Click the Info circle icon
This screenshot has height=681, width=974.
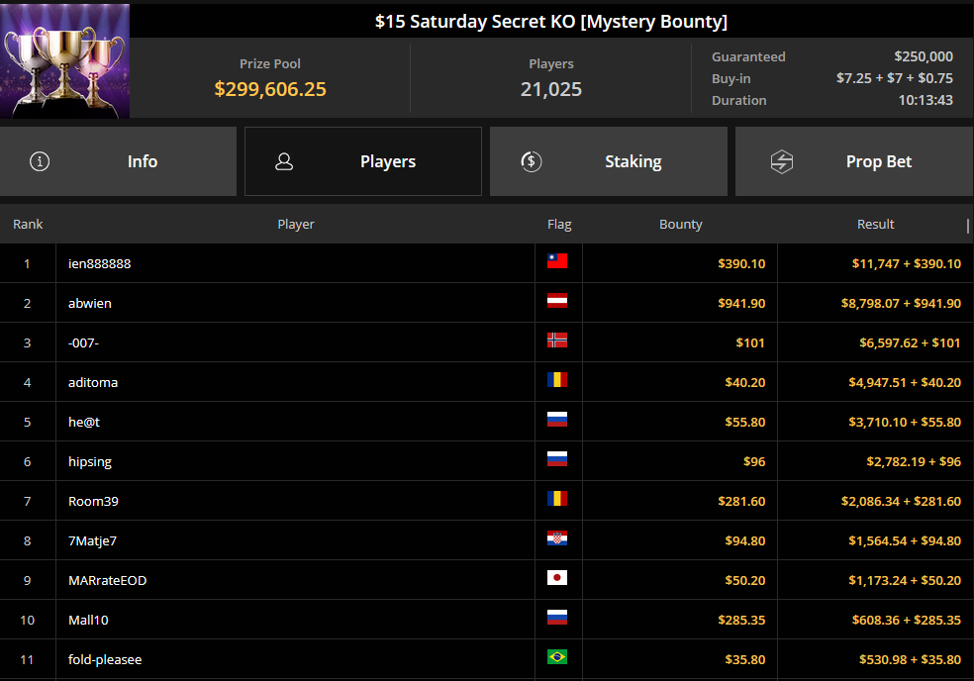(40, 161)
